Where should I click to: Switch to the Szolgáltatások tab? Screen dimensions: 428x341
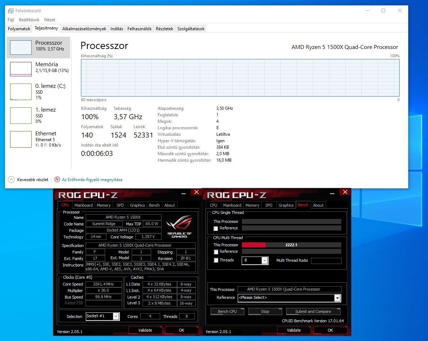[x=191, y=29]
